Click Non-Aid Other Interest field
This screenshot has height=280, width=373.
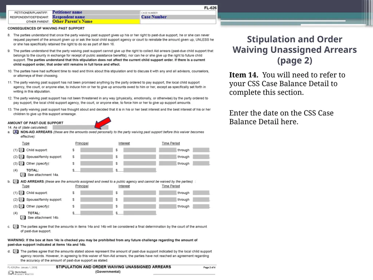140,164
